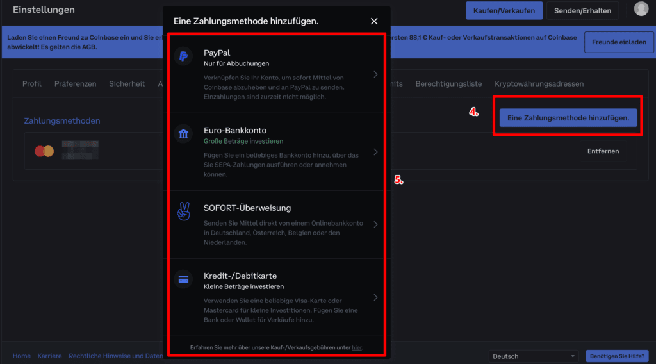Select the PayPal title text

point(217,53)
